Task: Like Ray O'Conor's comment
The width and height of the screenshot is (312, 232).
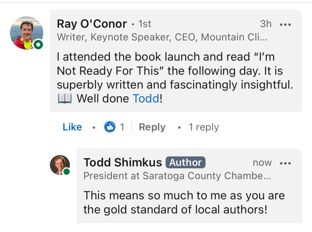Action: pos(72,127)
